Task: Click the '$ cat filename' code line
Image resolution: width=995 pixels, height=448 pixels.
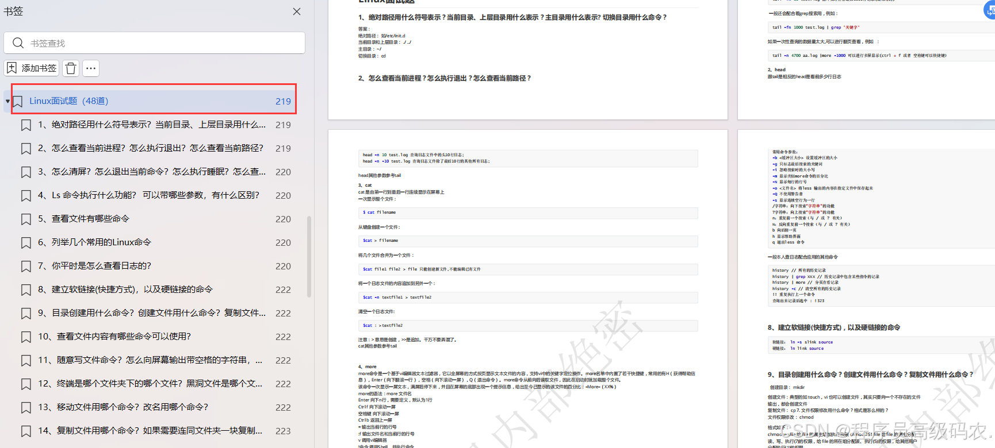Action: (380, 213)
